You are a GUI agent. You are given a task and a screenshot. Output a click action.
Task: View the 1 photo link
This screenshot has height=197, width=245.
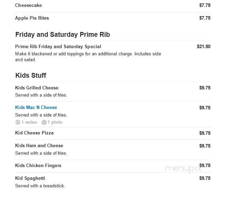55,122
